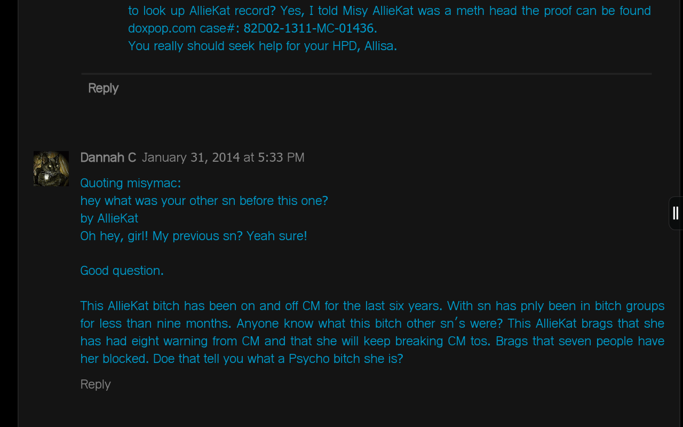This screenshot has height=427, width=683.
Task: Select the case number 82D02-1311-MC-01436 text
Action: 310,28
